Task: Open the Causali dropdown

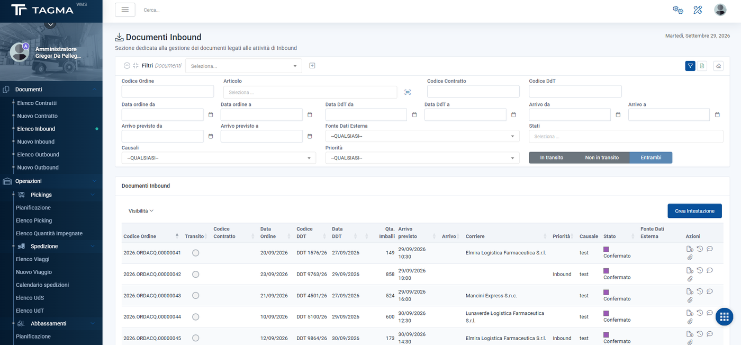Action: (219, 158)
